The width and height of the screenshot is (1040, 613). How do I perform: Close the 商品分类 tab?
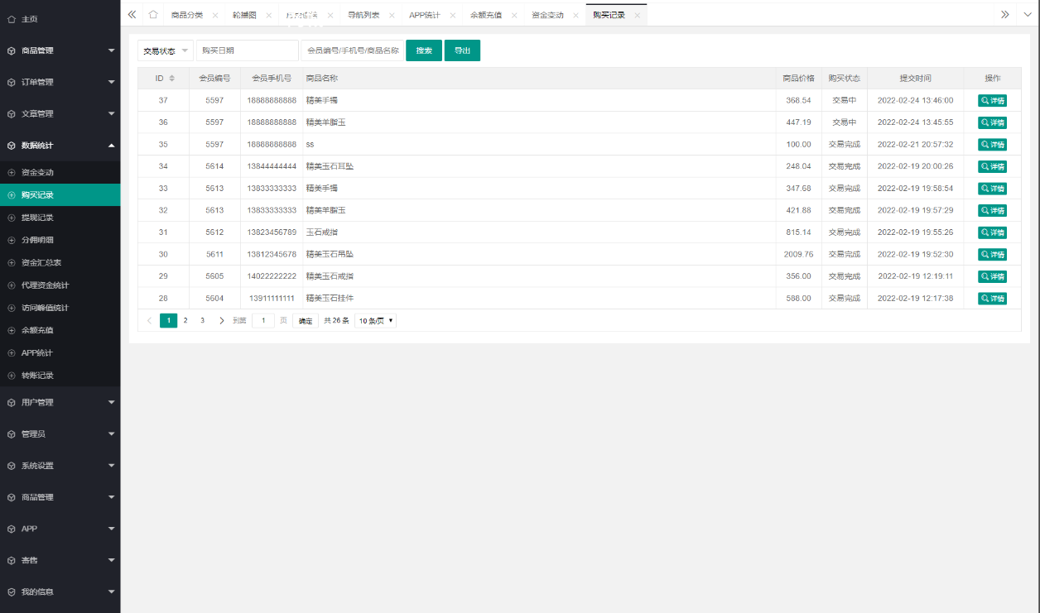(x=215, y=15)
